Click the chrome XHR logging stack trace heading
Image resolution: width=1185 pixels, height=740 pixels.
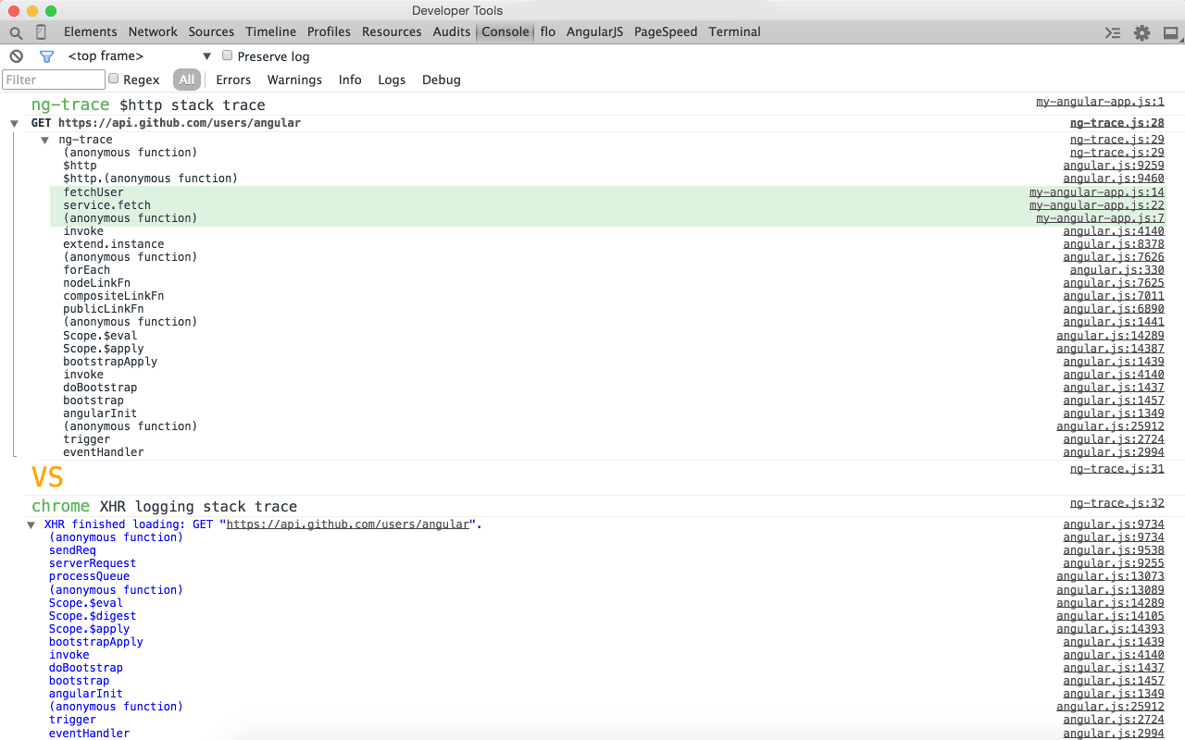coord(164,507)
